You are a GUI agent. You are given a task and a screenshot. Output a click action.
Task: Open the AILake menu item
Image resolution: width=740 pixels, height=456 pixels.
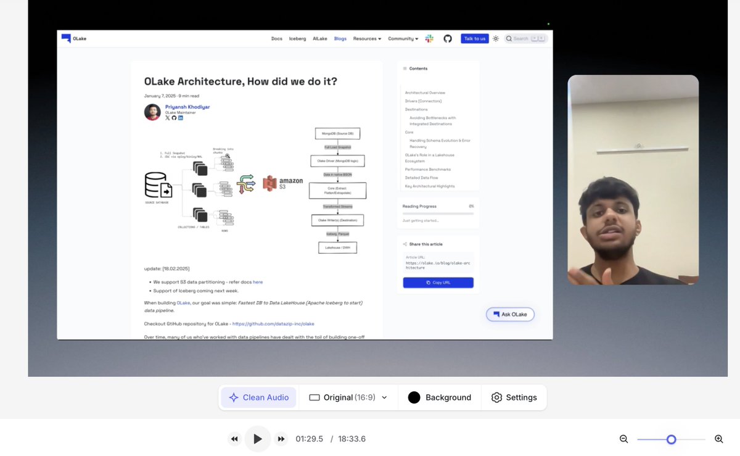320,38
